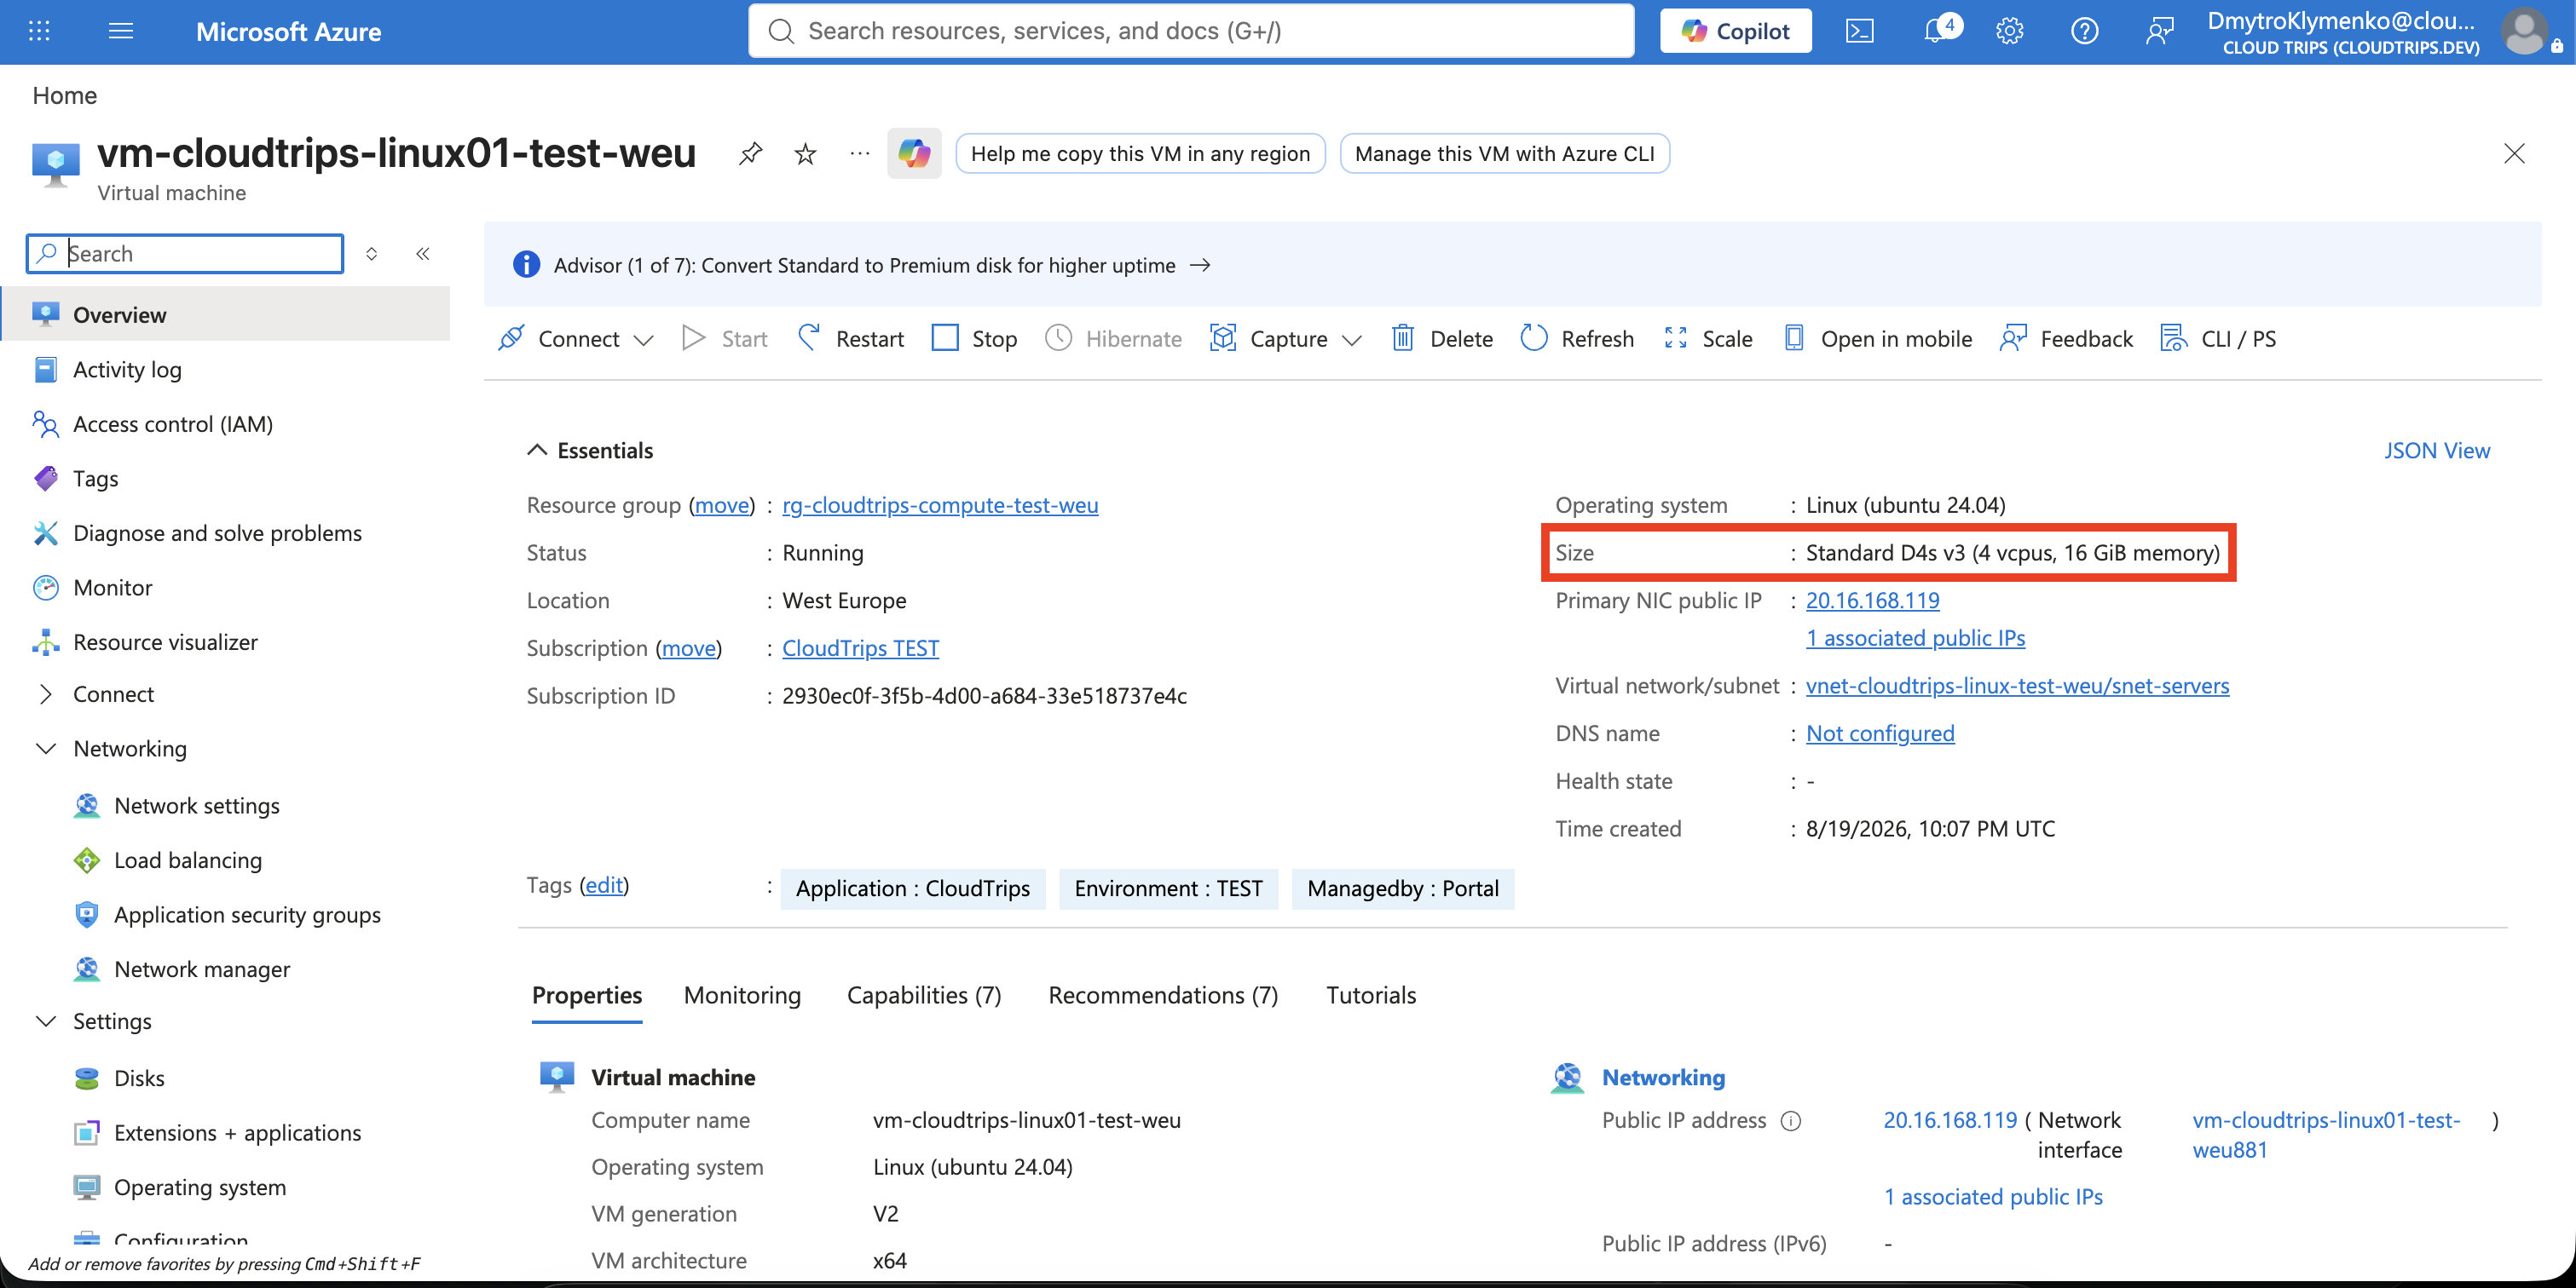This screenshot has width=2576, height=1288.
Task: Collapse the sidebar with double chevron
Action: (x=423, y=254)
